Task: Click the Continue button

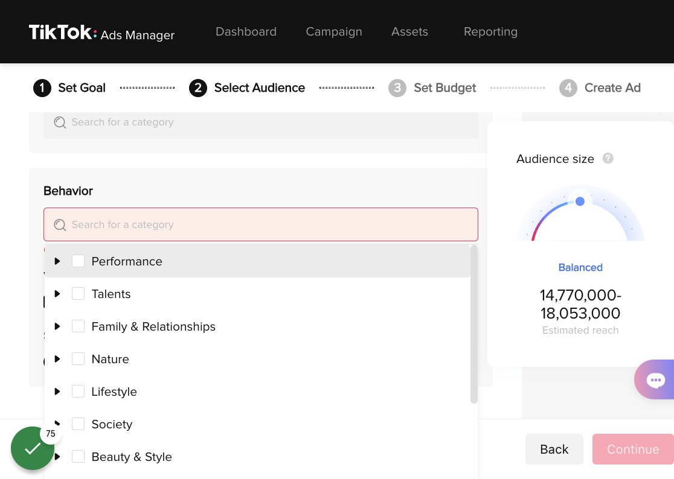Action: point(633,449)
